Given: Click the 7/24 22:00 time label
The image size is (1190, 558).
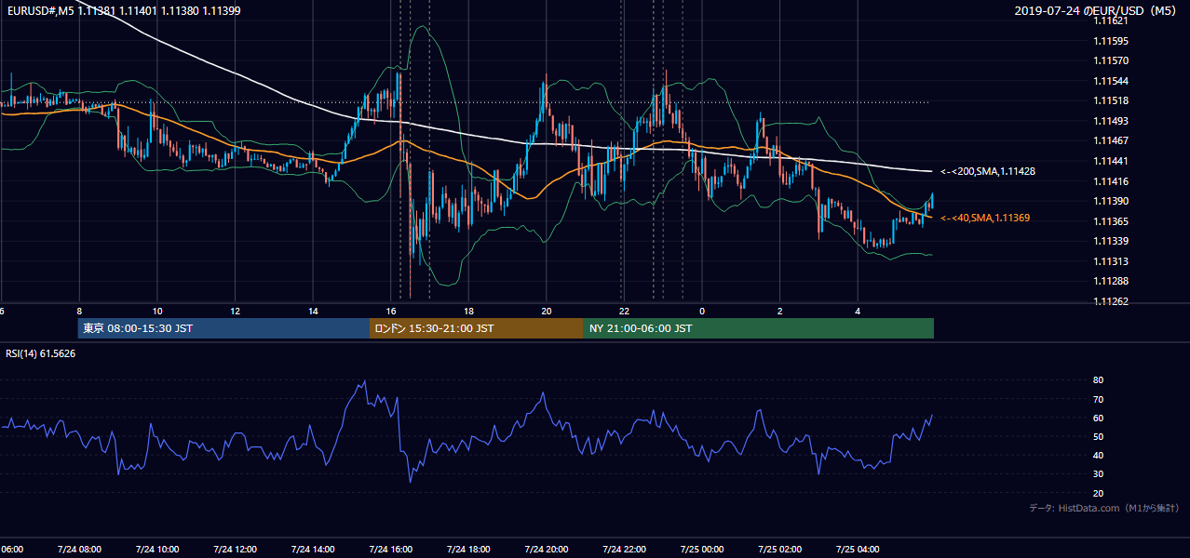Looking at the screenshot, I should point(624,549).
